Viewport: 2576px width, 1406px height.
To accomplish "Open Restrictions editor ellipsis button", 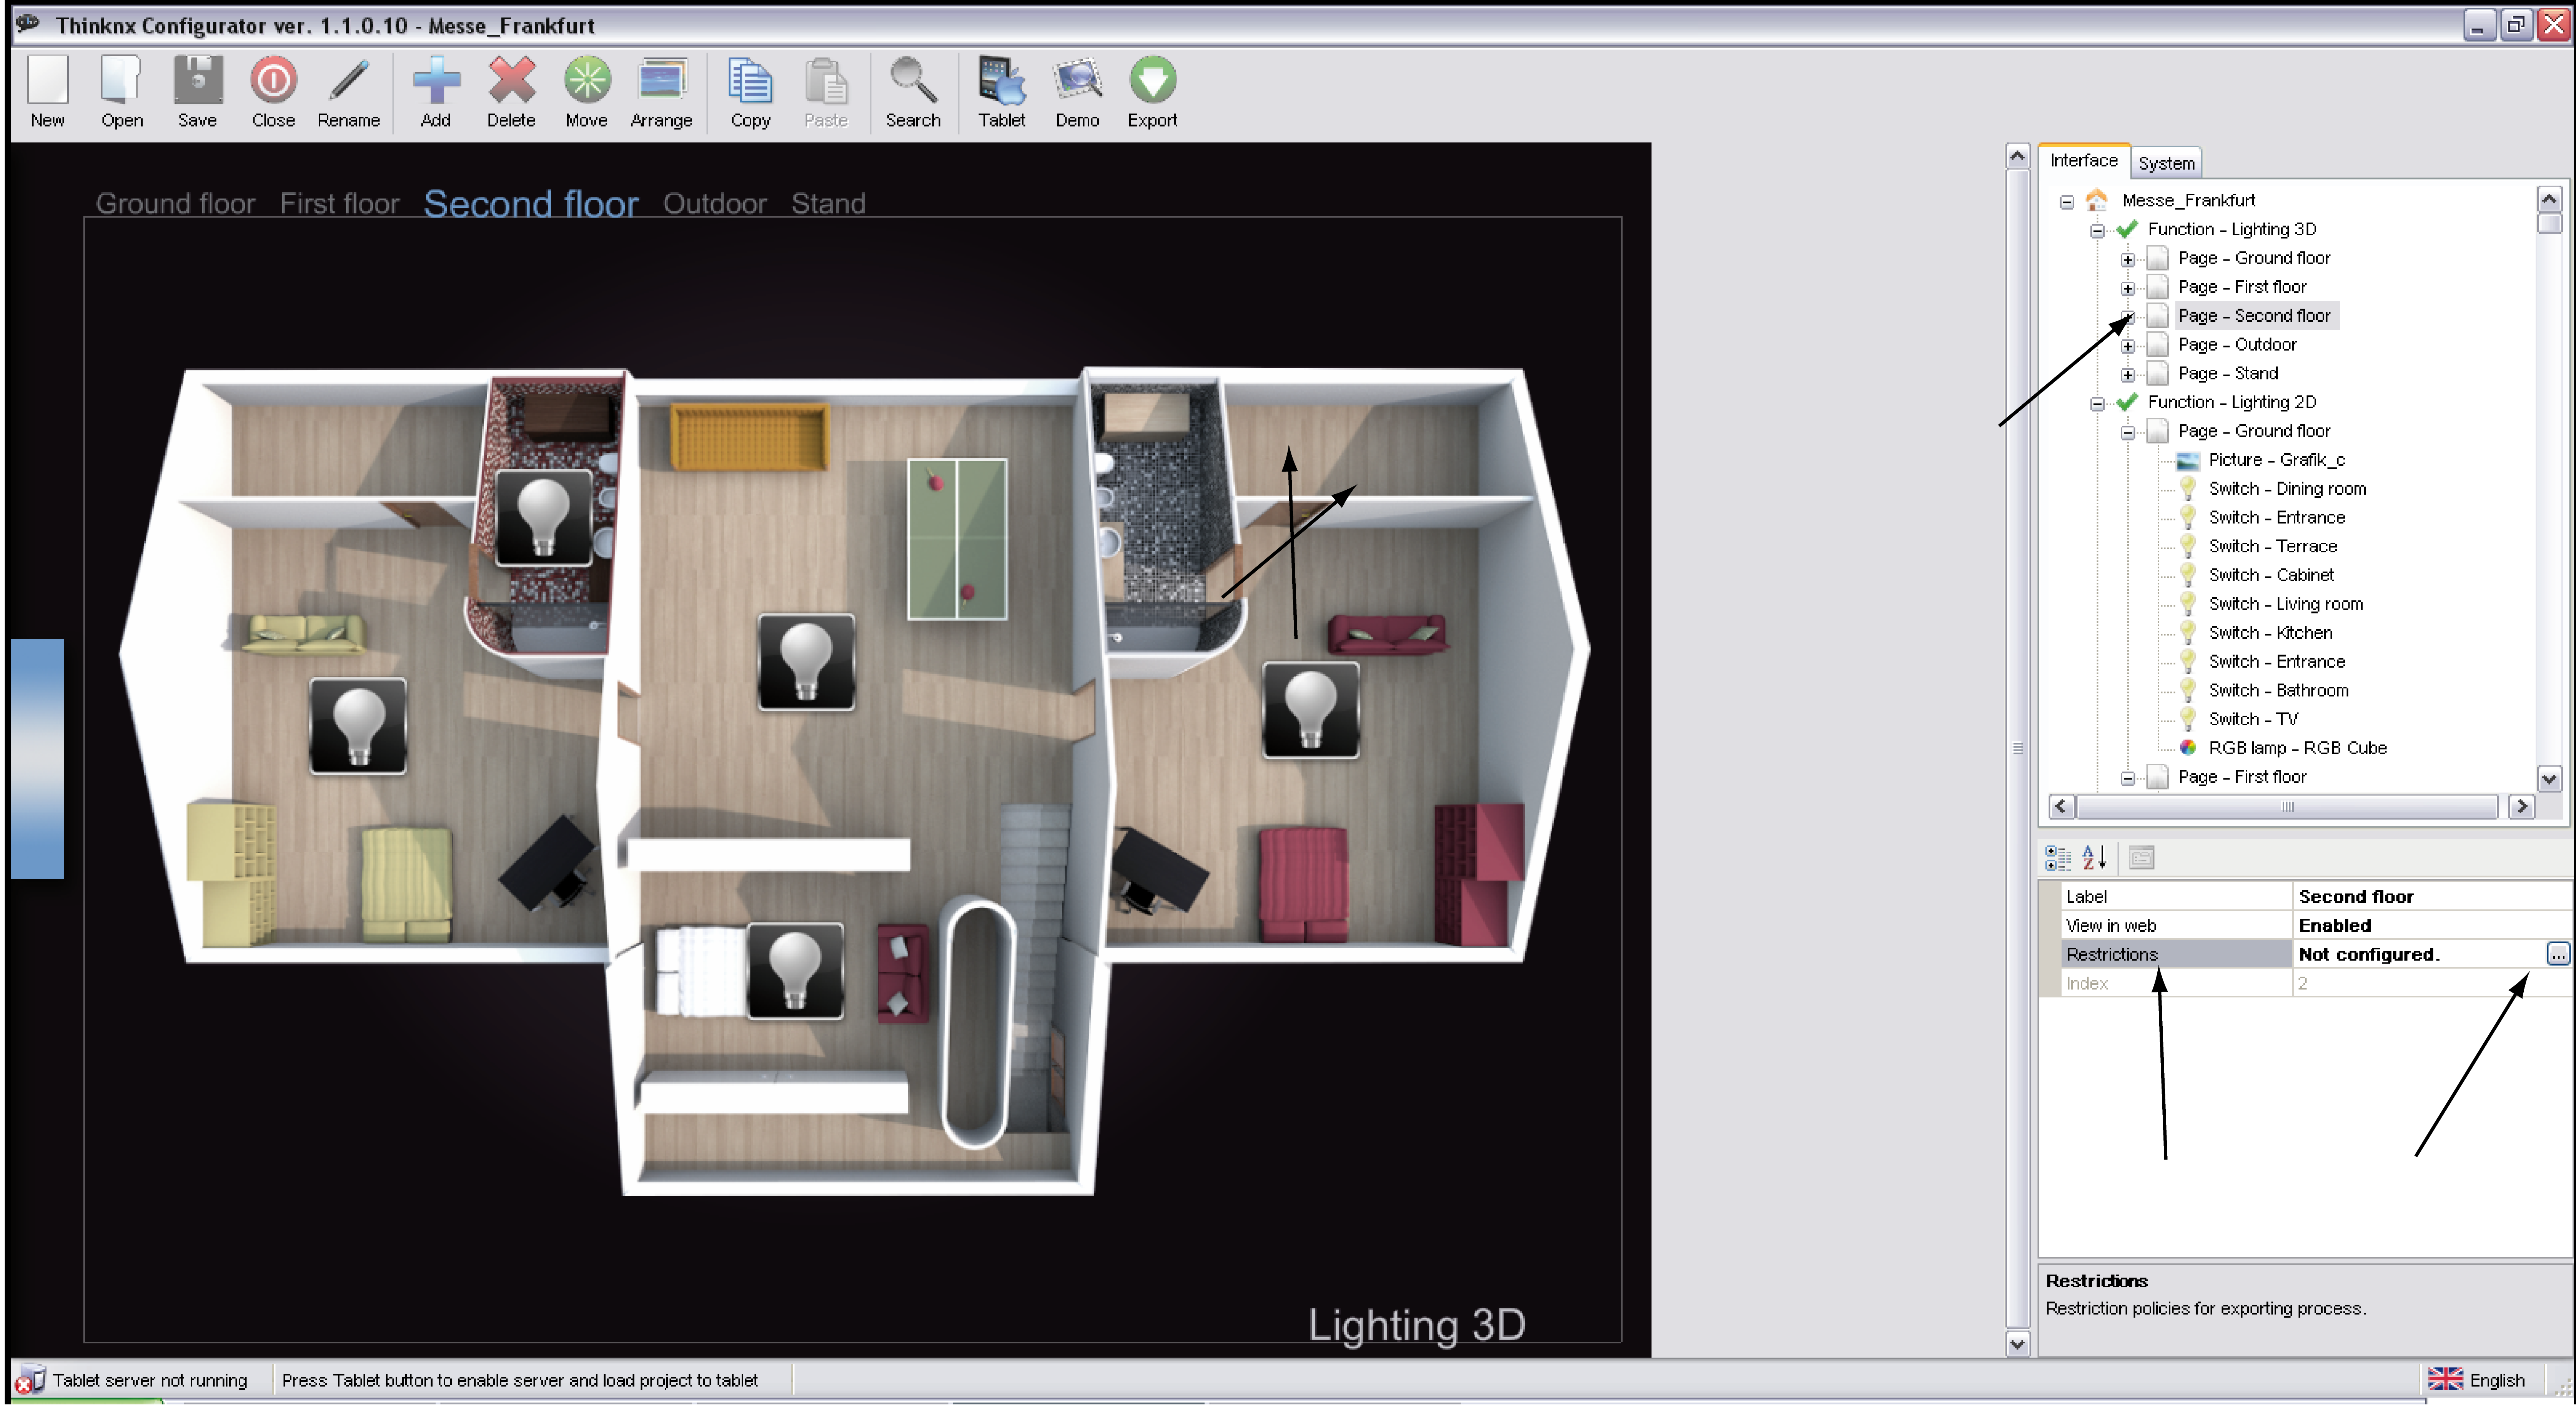I will point(2557,954).
